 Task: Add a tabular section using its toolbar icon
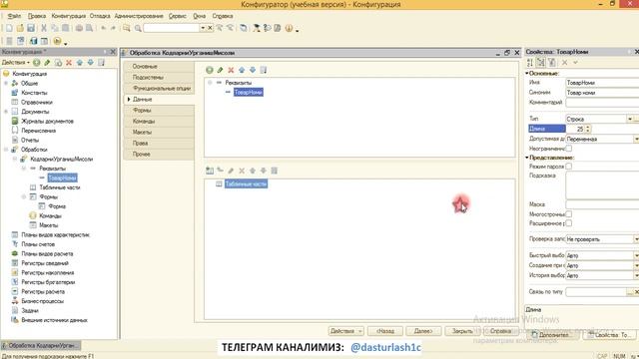coord(210,171)
